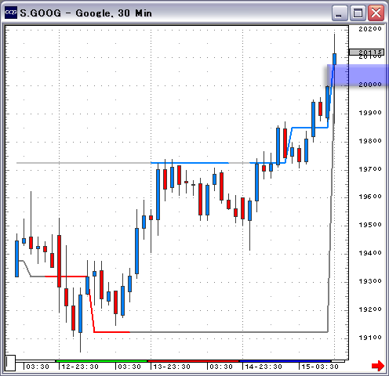Click the 19100 price axis label
This screenshot has width=389, height=376.
370,338
